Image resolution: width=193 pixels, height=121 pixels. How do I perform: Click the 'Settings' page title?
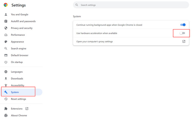coord(18,5)
